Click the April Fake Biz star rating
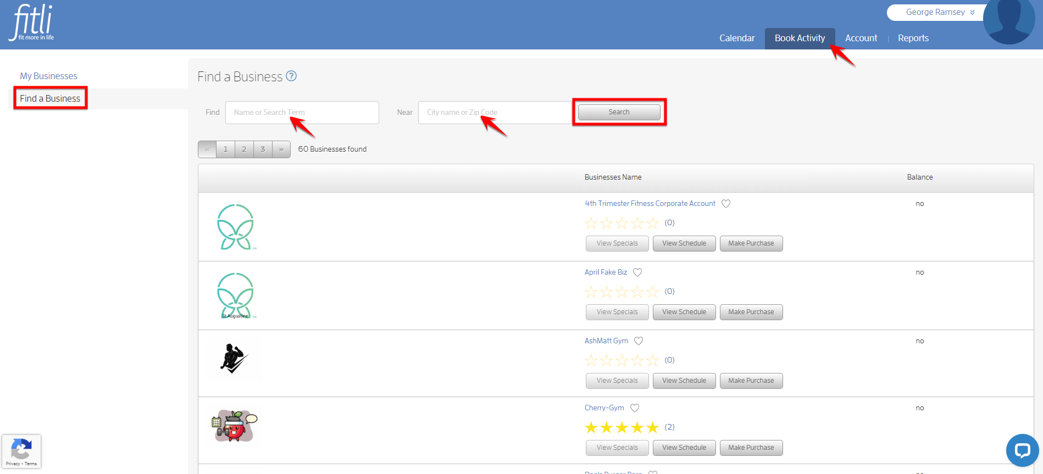The image size is (1043, 474). 622,292
